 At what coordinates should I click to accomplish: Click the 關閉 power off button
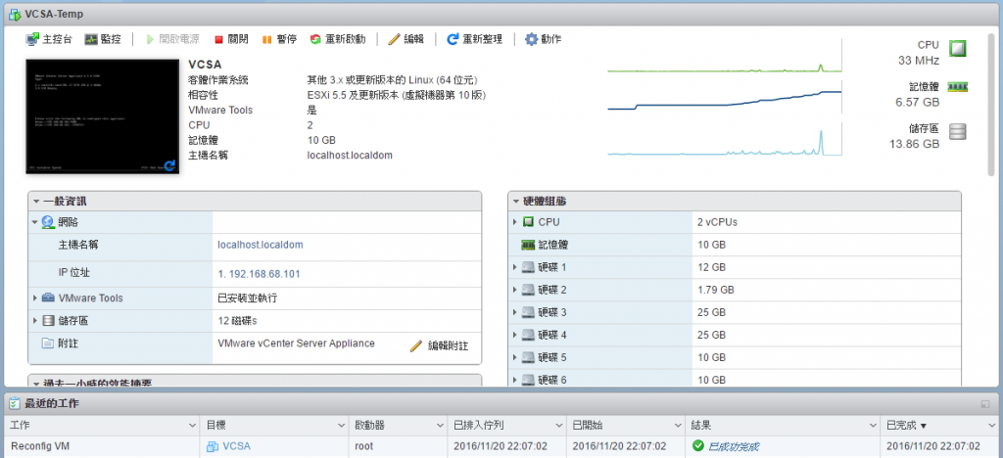point(231,39)
